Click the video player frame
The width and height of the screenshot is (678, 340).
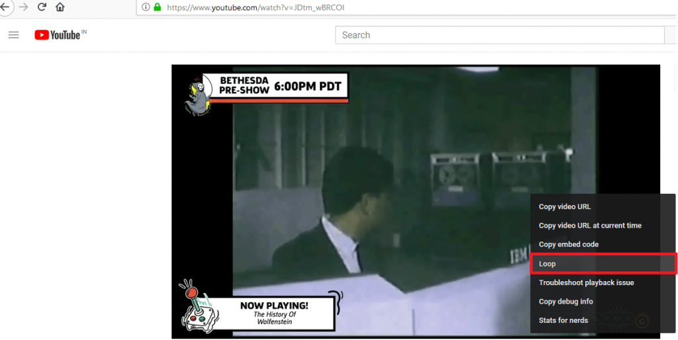coord(416,201)
